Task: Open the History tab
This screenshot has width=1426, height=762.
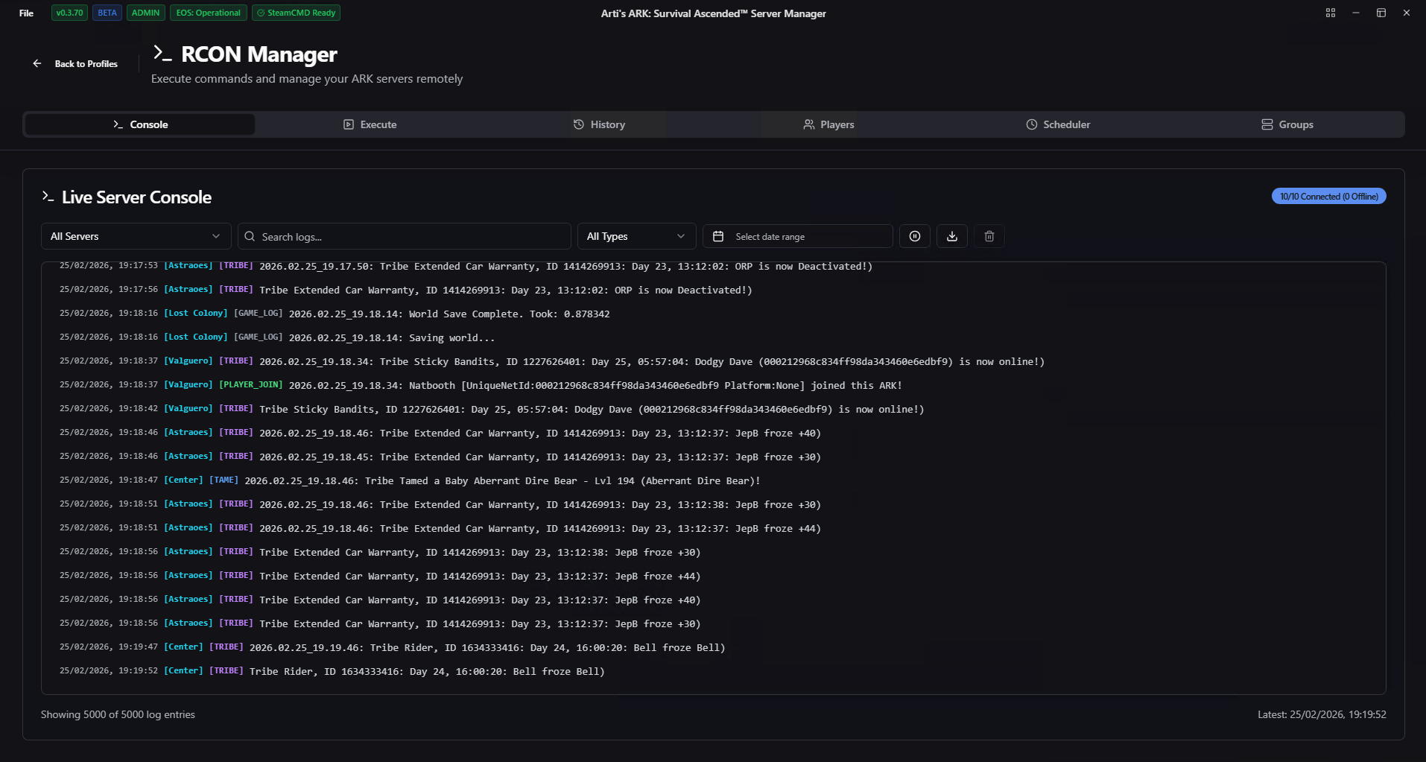Action: click(x=599, y=124)
